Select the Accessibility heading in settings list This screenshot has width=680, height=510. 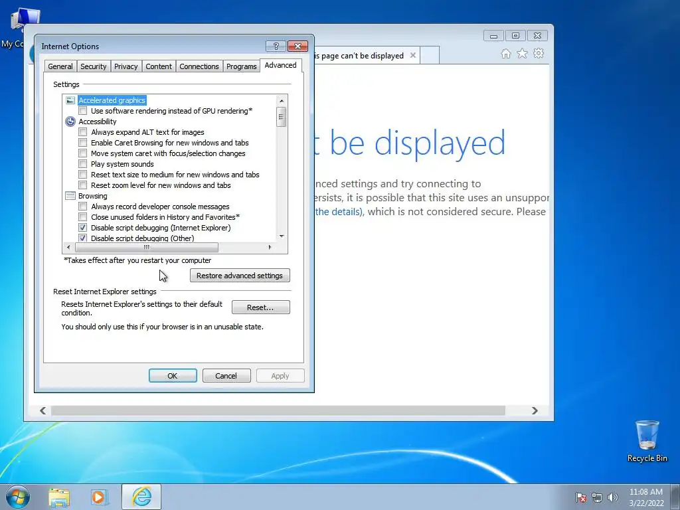(x=98, y=122)
